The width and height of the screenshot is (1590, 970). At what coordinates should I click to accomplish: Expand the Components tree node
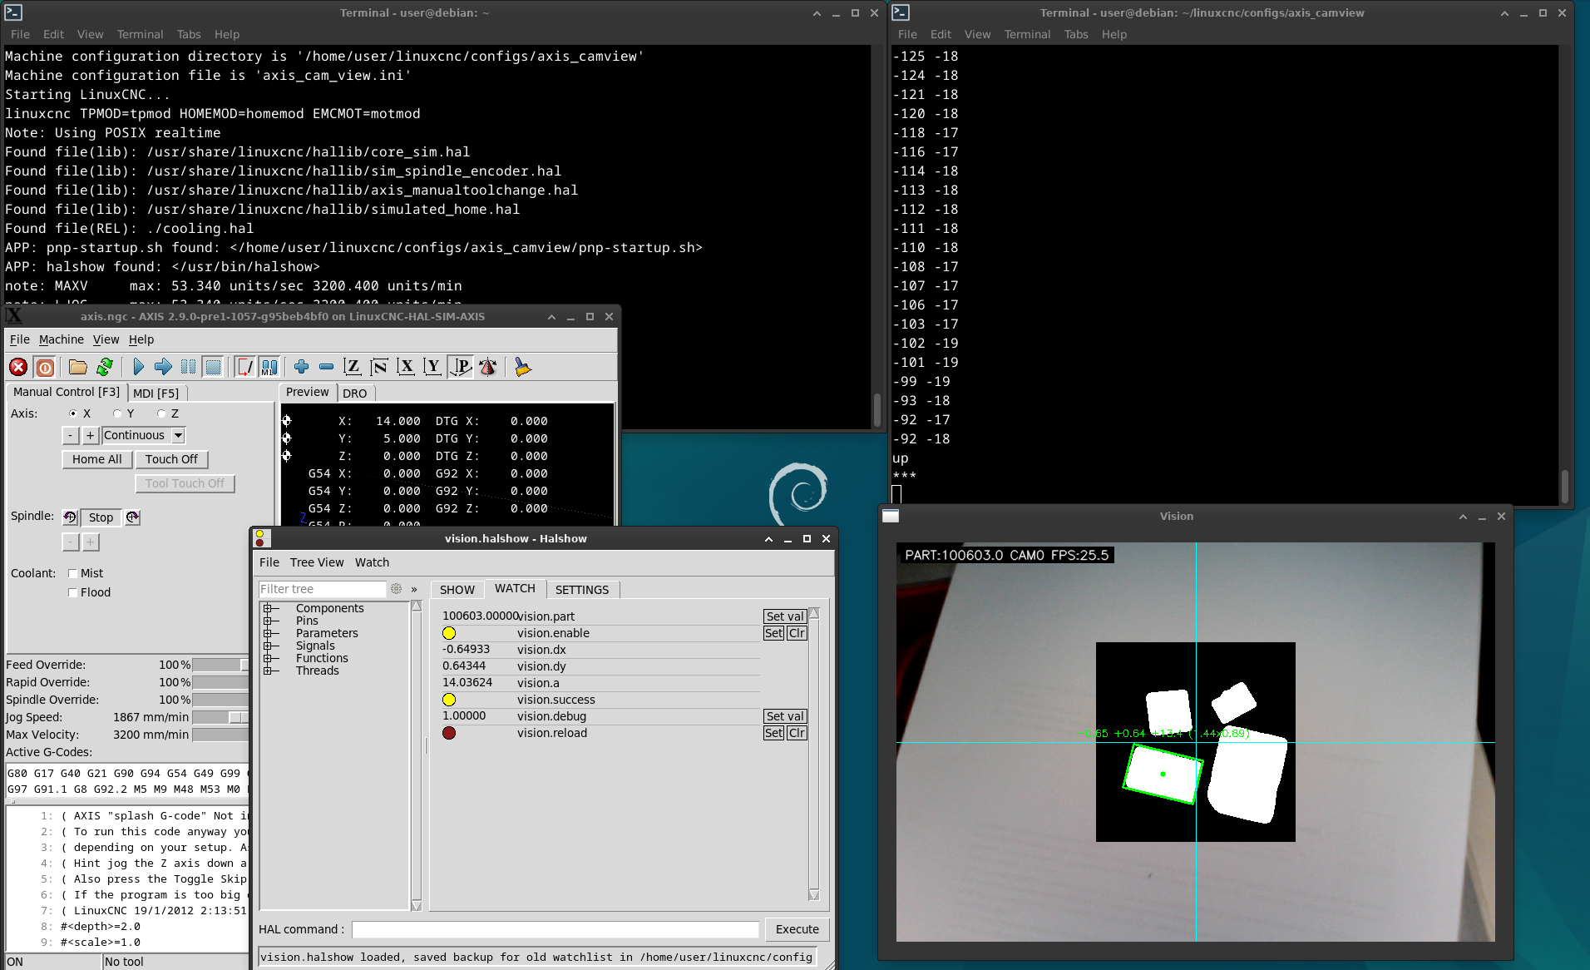coord(268,609)
